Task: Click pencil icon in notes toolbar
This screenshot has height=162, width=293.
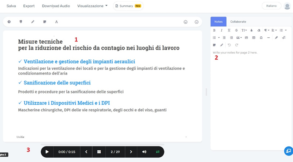Action: point(222,45)
